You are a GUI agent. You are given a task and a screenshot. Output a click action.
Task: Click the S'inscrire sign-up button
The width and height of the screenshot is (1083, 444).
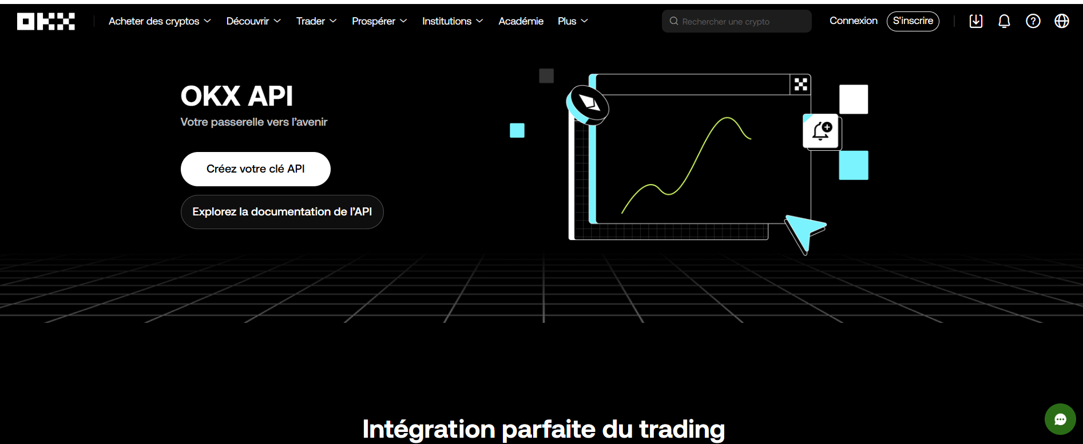pos(913,21)
